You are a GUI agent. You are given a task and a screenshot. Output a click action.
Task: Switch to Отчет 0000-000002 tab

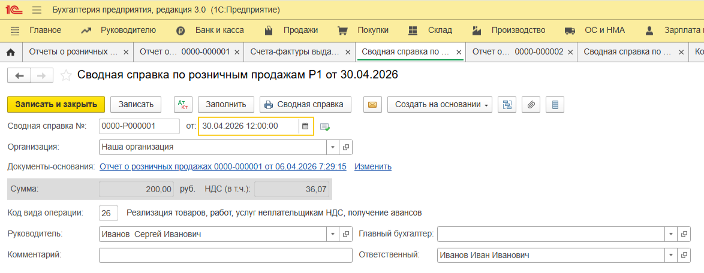(x=518, y=52)
